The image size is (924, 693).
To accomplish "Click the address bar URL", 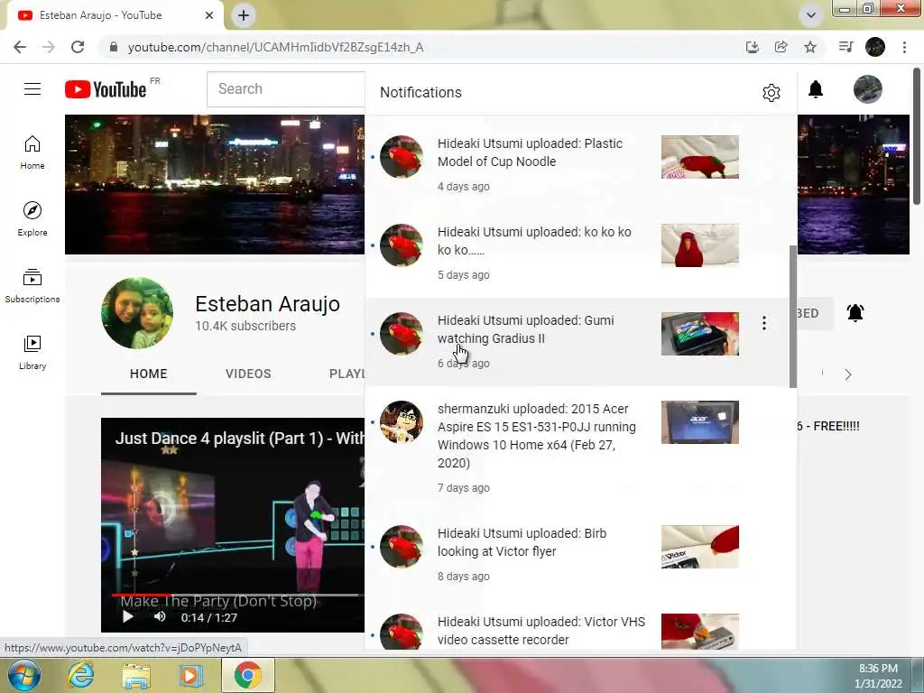I will click(x=276, y=47).
